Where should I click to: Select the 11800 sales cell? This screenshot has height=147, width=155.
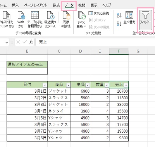[x=119, y=98]
